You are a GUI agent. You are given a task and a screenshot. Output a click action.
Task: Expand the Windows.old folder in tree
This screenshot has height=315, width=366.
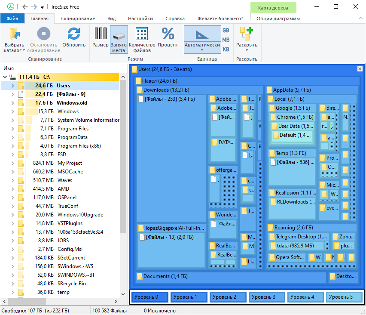coord(12,103)
